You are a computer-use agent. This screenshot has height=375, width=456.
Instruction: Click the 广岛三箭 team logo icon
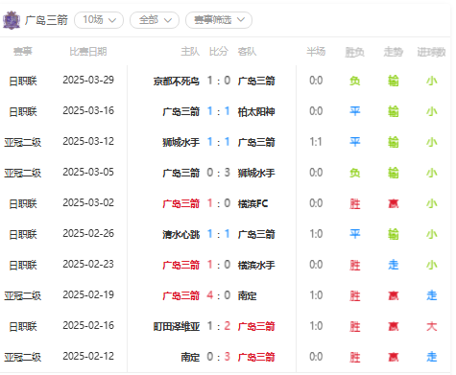click(x=12, y=20)
